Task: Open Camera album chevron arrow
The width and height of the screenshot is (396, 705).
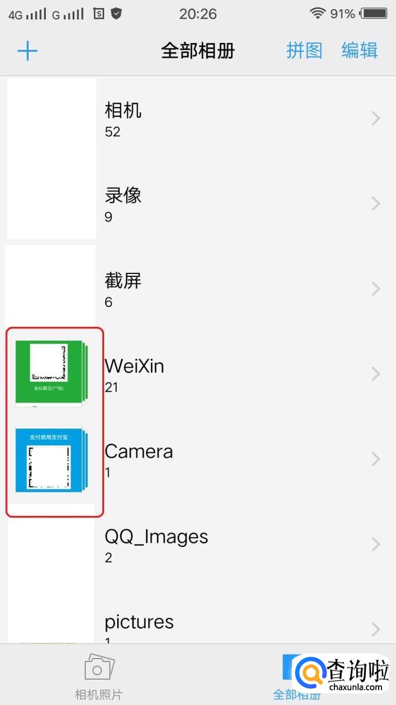Action: click(x=376, y=459)
